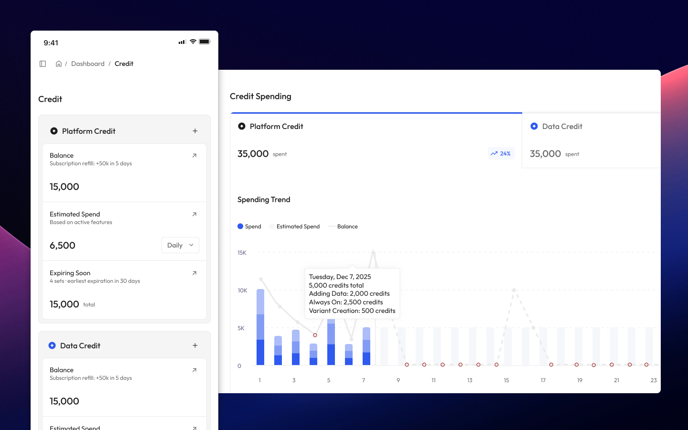This screenshot has height=430, width=688.
Task: Click the Credit Spending title
Action: click(x=260, y=96)
